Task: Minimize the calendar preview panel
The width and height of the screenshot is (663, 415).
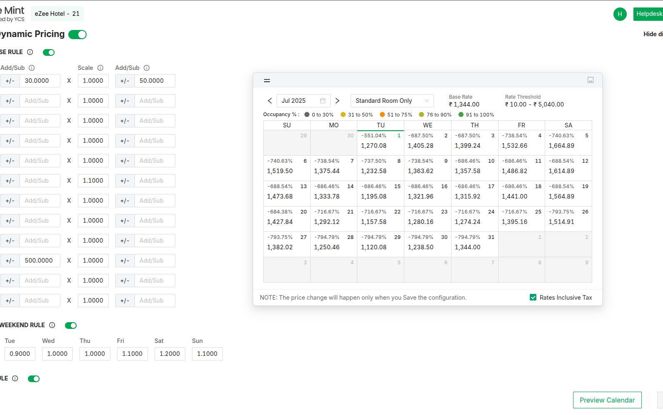Action: (x=590, y=80)
